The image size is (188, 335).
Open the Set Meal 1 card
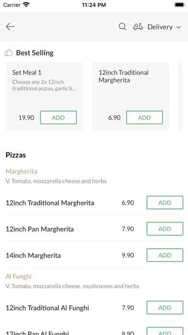[x=45, y=97]
